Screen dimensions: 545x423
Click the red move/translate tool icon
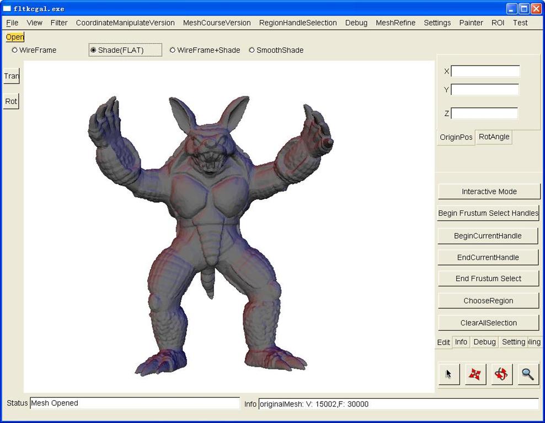[x=475, y=374]
